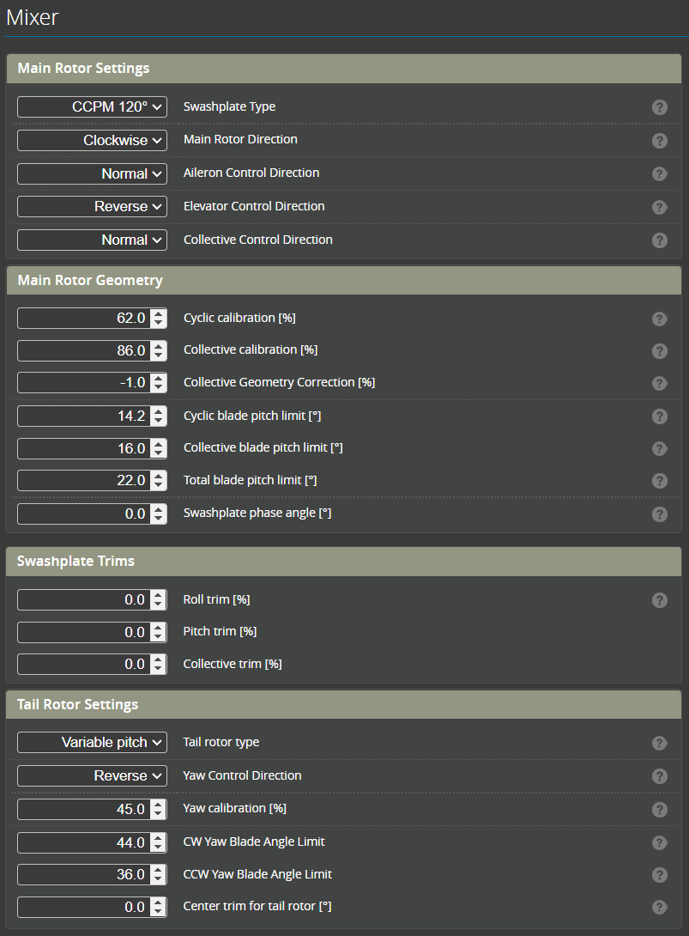689x936 pixels.
Task: Click the Collective trim input field
Action: (83, 664)
